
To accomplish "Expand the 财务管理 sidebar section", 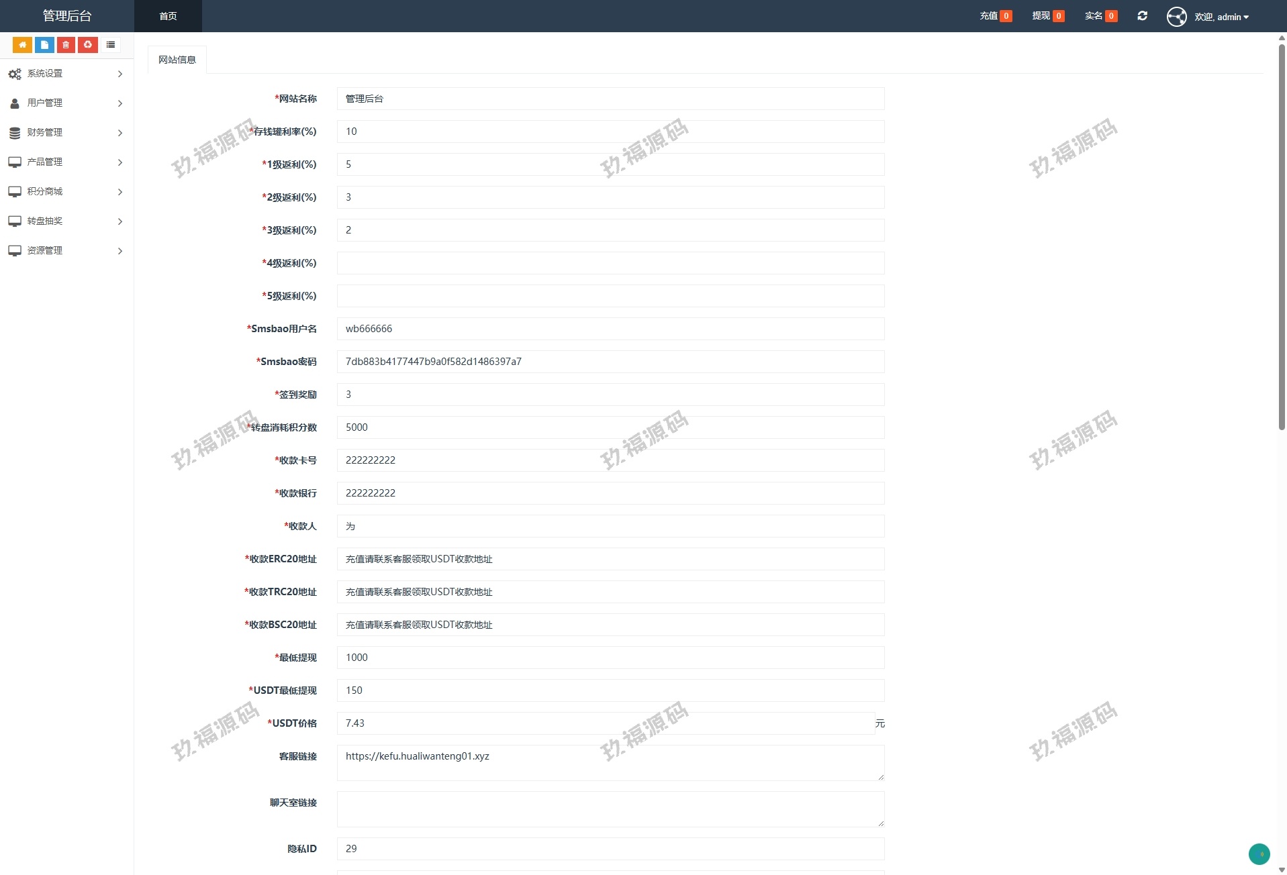I will point(66,133).
